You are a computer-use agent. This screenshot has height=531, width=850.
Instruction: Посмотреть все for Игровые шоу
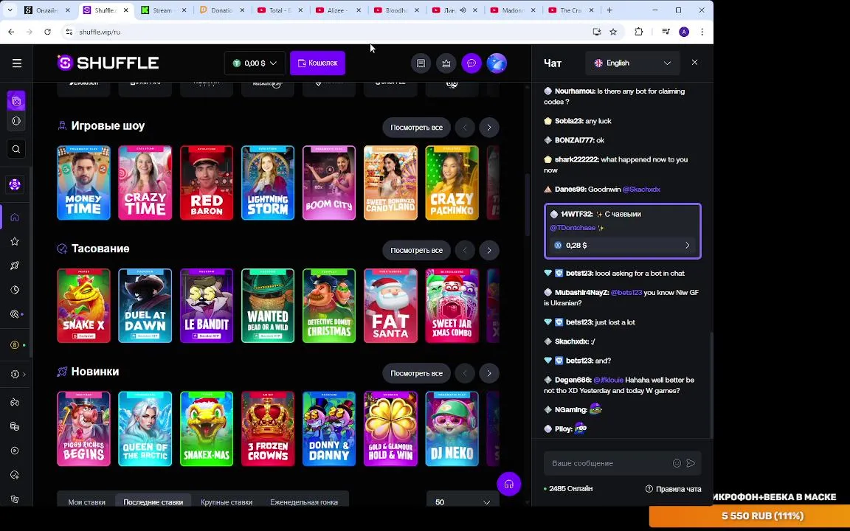click(416, 128)
